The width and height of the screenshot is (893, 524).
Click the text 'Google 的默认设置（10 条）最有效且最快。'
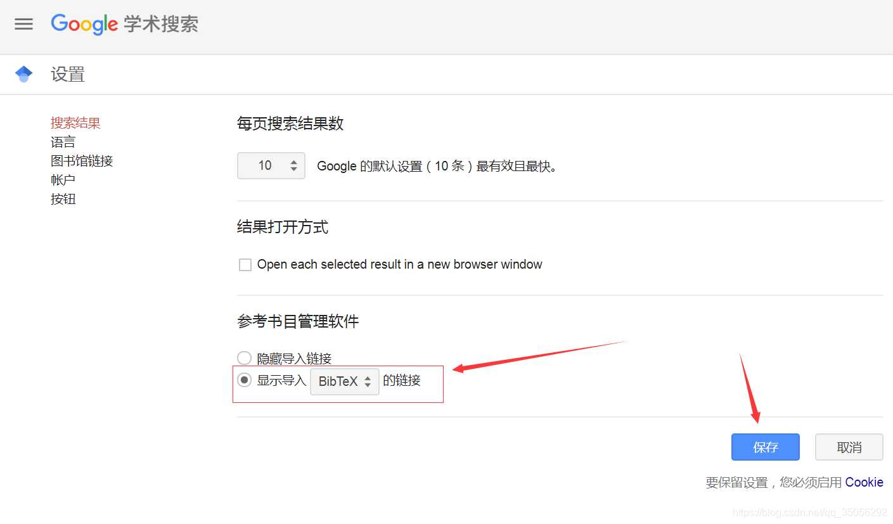click(x=437, y=166)
